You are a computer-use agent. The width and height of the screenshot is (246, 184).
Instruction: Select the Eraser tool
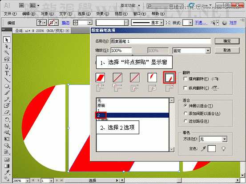[x=7, y=112]
